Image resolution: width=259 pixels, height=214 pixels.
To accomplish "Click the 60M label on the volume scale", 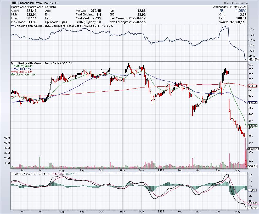I will pyautogui.click(x=7, y=138).
